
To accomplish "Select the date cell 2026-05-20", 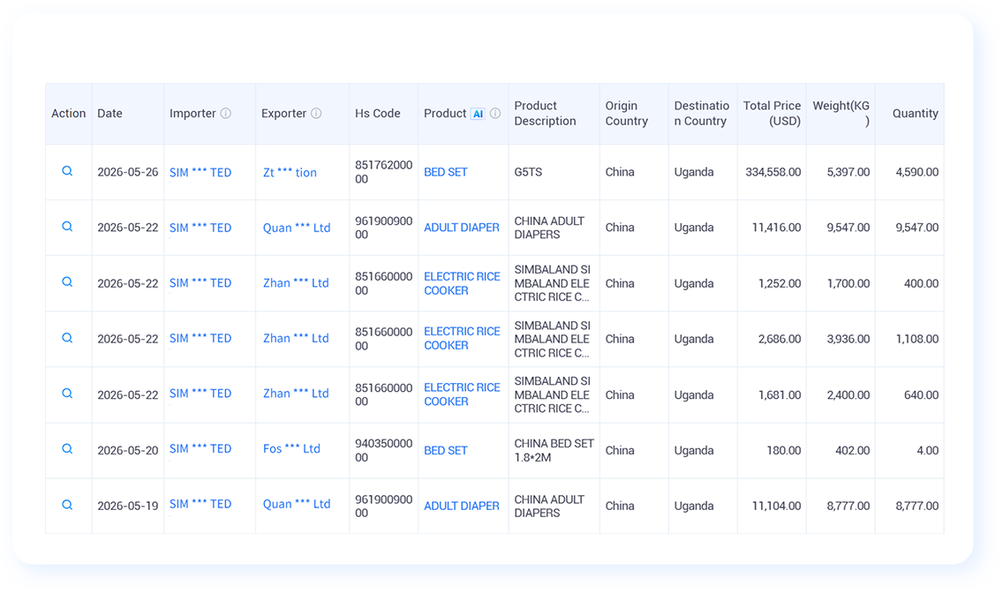I will coord(128,451).
